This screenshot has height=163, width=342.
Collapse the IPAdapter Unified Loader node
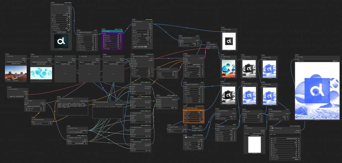pyautogui.click(x=68, y=138)
